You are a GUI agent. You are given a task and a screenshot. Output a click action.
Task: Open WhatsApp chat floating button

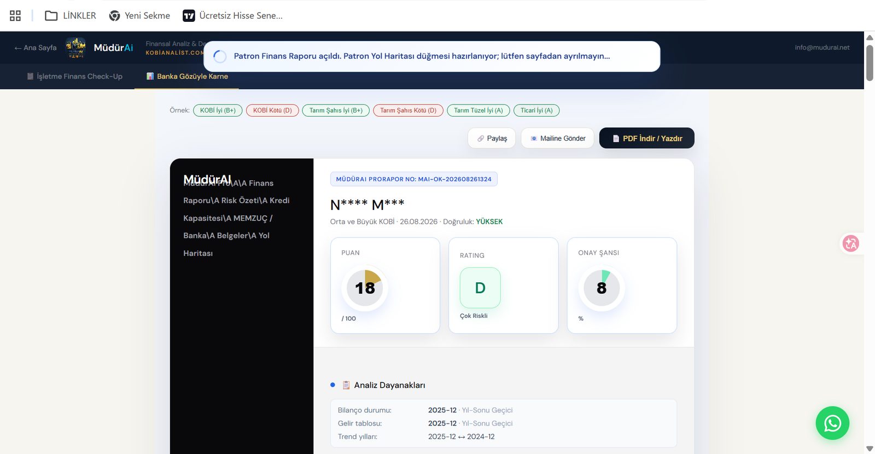(x=832, y=423)
